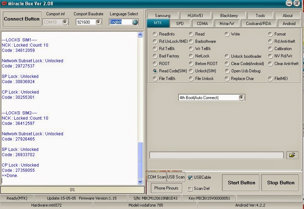Open the Blackberry tab

coord(229,15)
